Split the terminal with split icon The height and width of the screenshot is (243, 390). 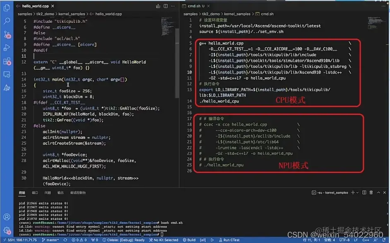point(364,193)
